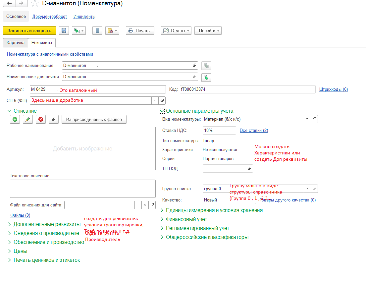Click the pencil edit image icon
The width and height of the screenshot is (366, 284).
28,119
